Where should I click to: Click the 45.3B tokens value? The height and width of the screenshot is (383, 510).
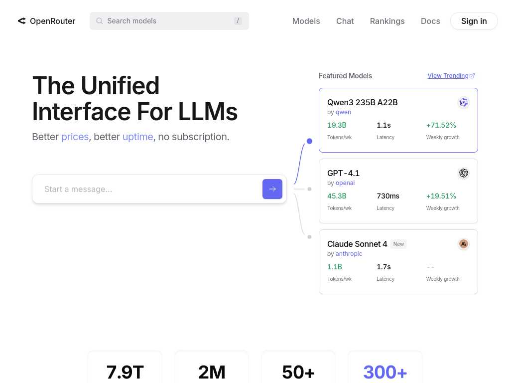[337, 195]
